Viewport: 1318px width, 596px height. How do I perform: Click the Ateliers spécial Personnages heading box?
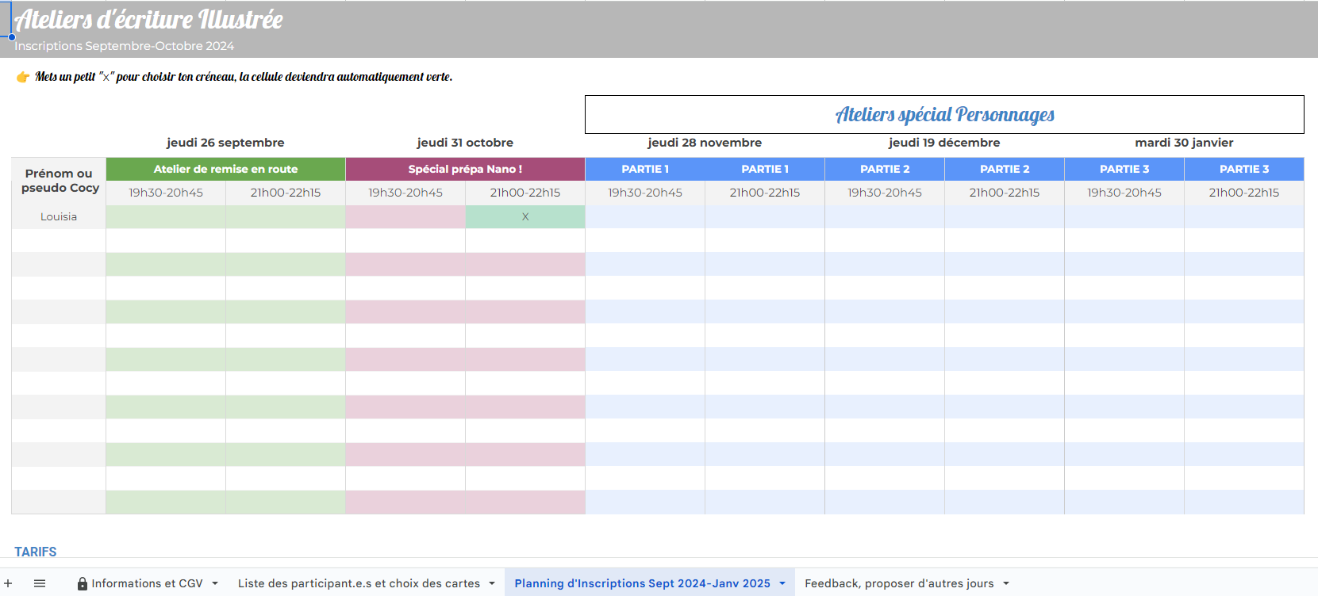(x=944, y=115)
